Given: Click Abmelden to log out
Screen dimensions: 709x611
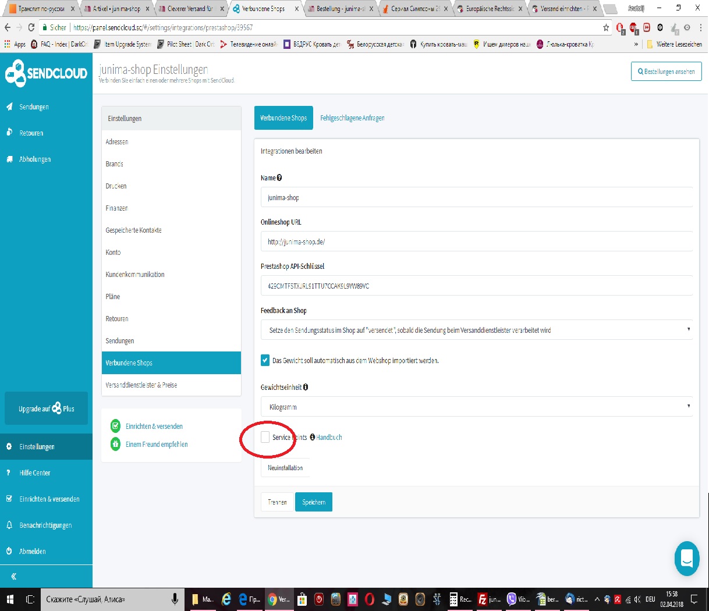Looking at the screenshot, I should click(x=33, y=552).
